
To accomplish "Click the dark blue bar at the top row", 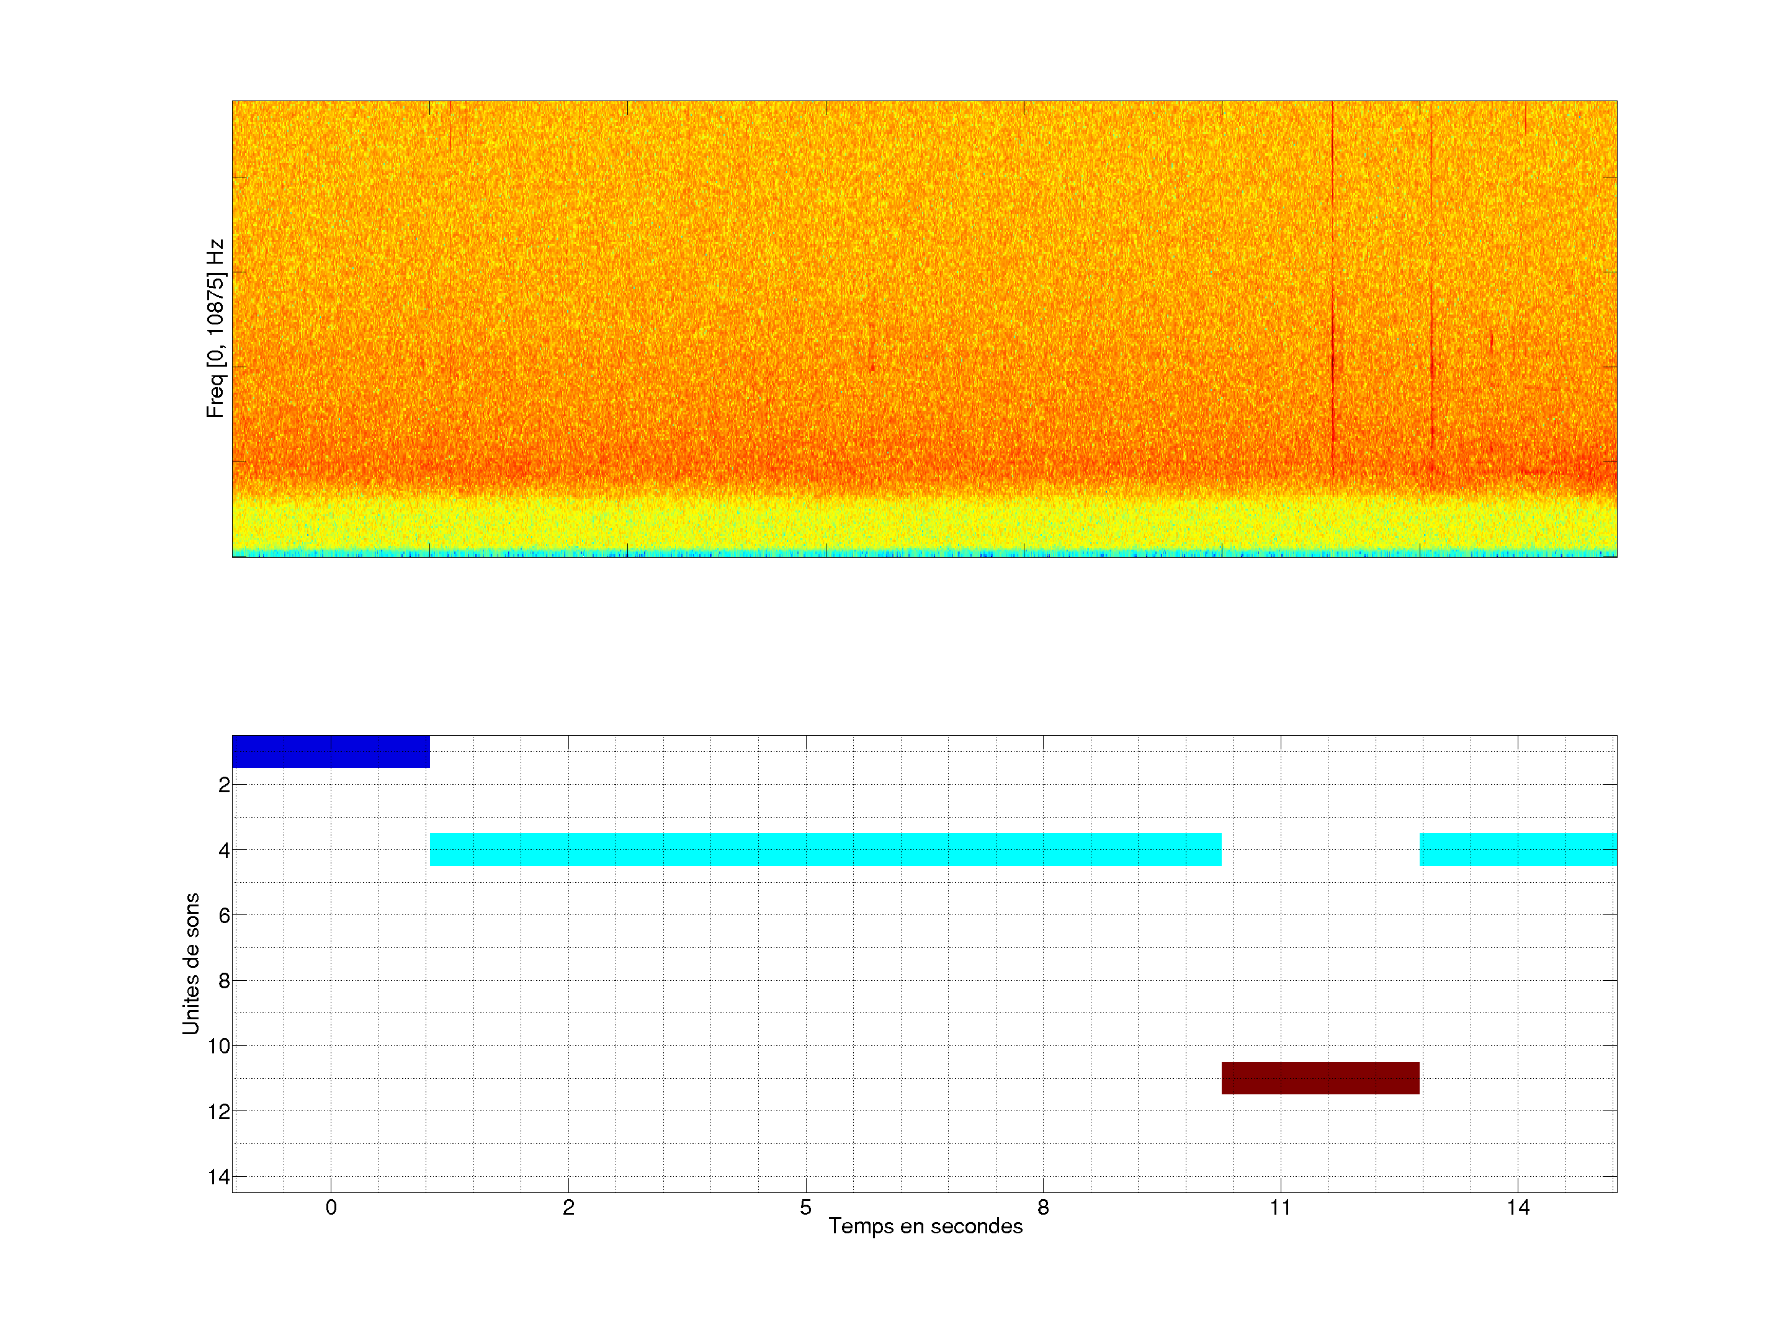I will pos(331,751).
